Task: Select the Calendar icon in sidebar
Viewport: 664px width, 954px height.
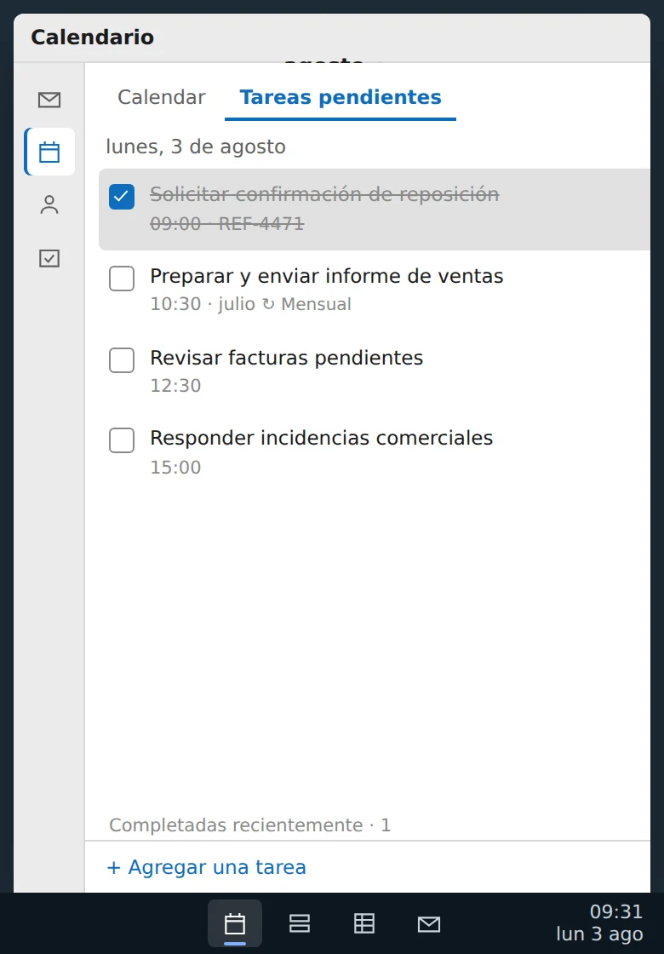Action: (49, 152)
